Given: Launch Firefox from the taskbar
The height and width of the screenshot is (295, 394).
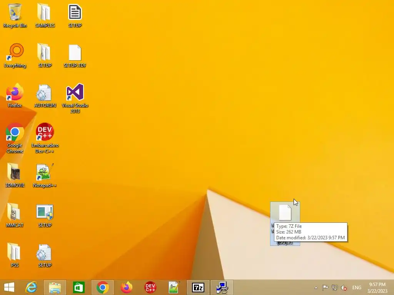Looking at the screenshot, I should coord(126,287).
